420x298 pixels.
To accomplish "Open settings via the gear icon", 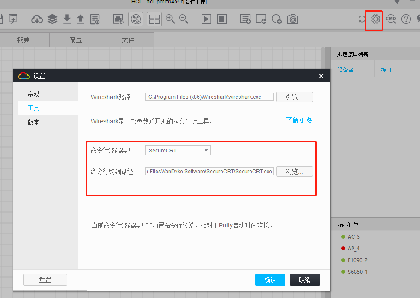I will pos(375,19).
